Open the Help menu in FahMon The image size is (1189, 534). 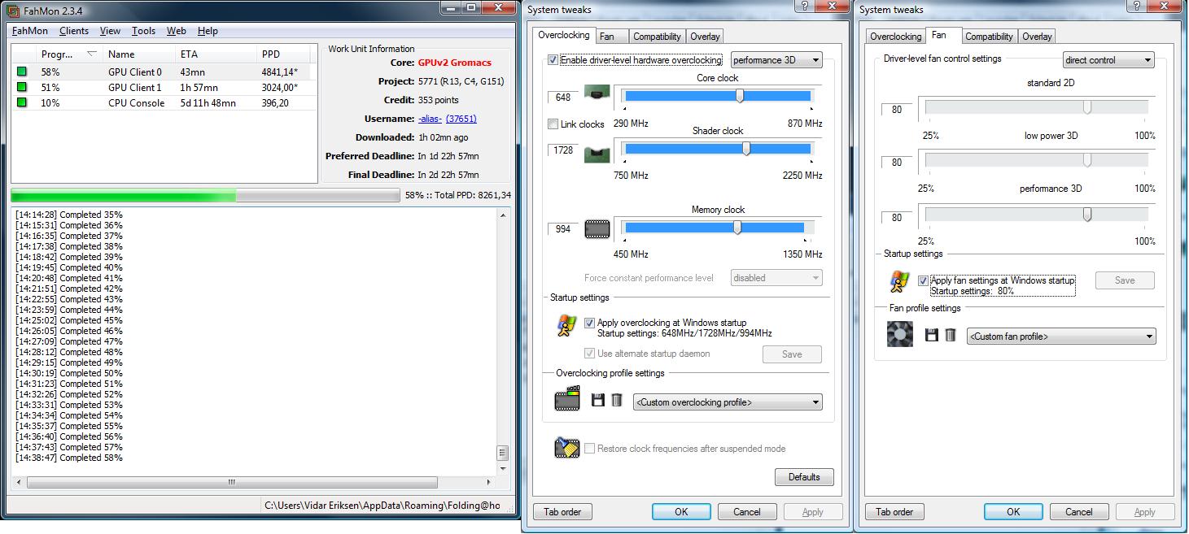(x=208, y=31)
